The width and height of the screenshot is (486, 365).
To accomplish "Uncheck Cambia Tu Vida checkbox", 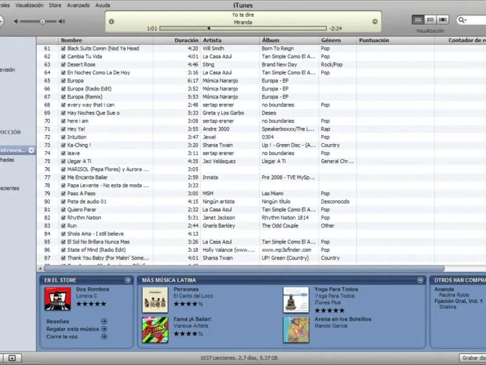I will 63,57.
